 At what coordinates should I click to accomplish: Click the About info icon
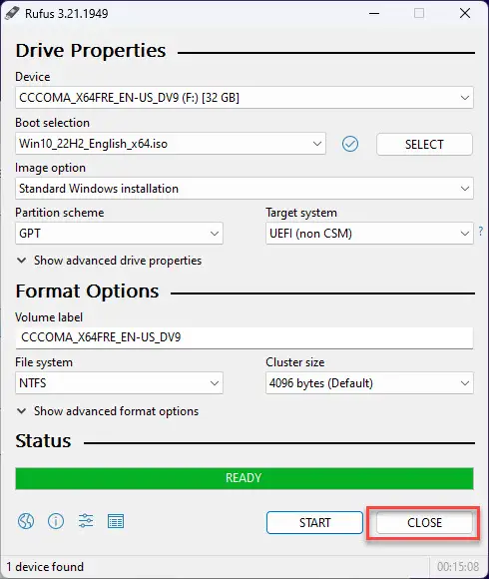(56, 521)
